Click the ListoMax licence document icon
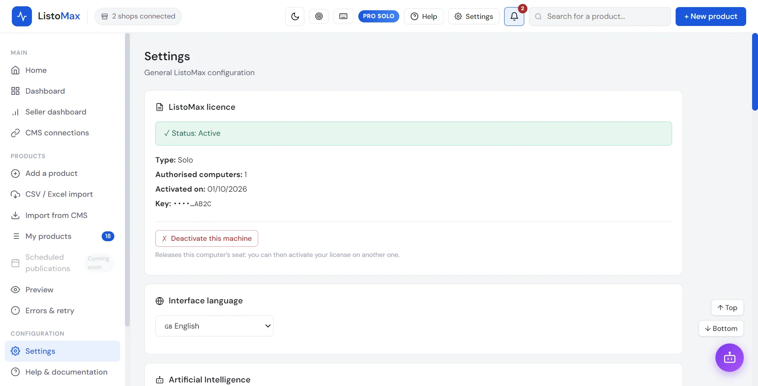758x386 pixels. [160, 107]
